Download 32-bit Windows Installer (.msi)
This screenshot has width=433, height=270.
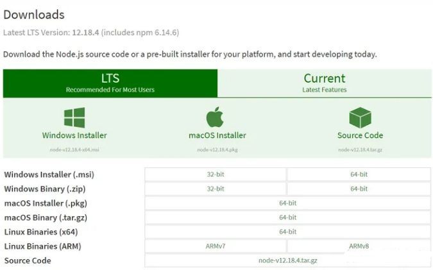click(216, 174)
